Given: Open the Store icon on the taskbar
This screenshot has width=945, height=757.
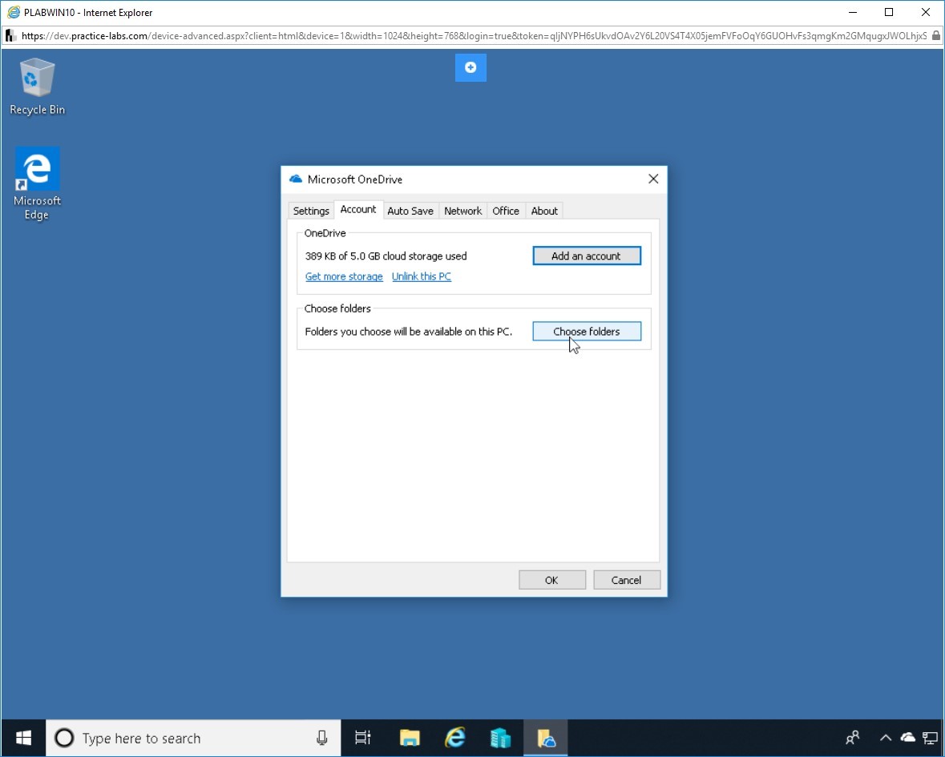Looking at the screenshot, I should pos(500,738).
